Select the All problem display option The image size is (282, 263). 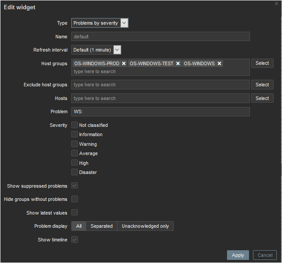(x=79, y=226)
